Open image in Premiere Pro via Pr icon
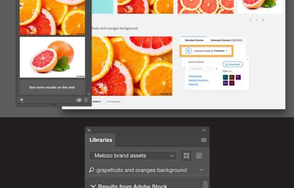Image resolution: width=294 pixels, height=188 pixels. pos(238,77)
